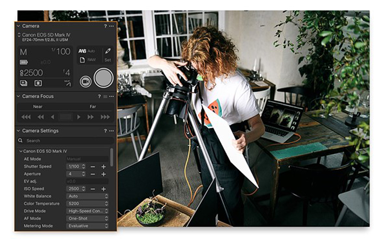The width and height of the screenshot is (383, 243).
Task: Open the White Balance dropdown set to Auto
Action: (x=88, y=196)
